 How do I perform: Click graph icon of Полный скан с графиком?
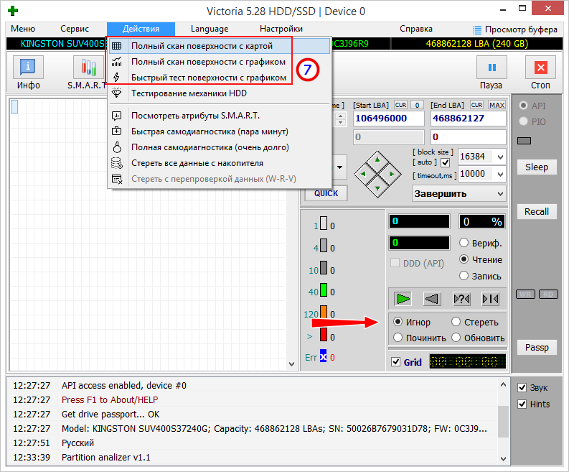[x=116, y=62]
